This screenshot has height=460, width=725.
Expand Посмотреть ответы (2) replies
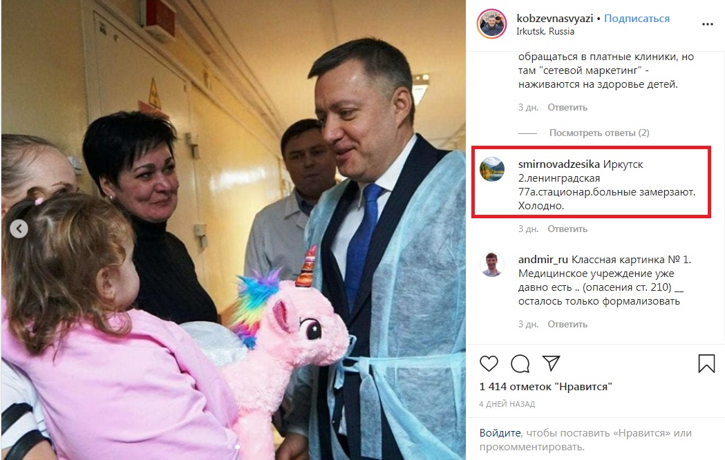click(x=599, y=133)
